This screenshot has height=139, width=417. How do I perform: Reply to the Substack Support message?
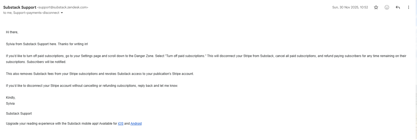pyautogui.click(x=398, y=7)
